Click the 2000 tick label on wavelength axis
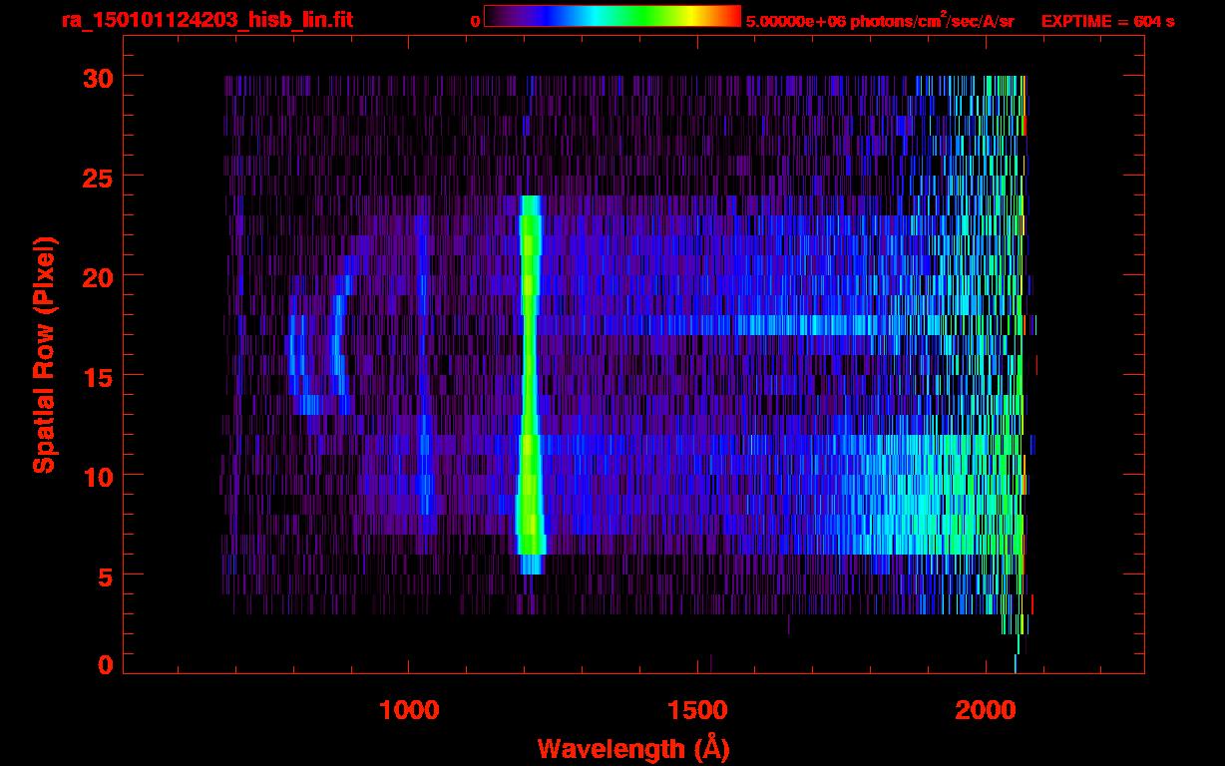Screen dimensions: 1225x766 coord(986,710)
